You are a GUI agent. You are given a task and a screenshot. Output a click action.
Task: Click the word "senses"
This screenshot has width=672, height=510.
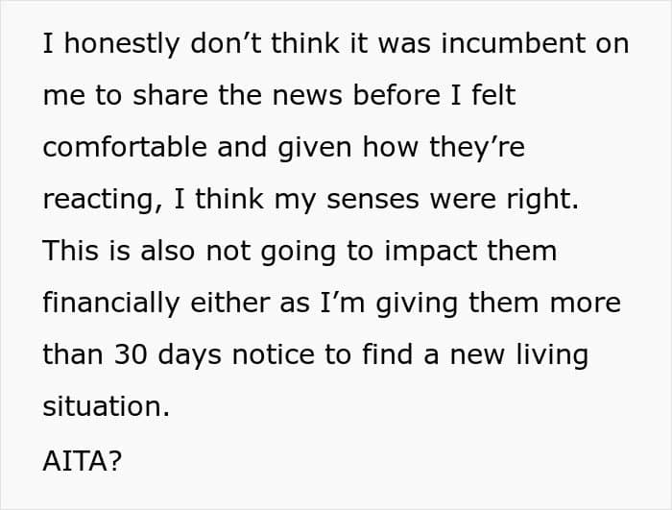[372, 199]
